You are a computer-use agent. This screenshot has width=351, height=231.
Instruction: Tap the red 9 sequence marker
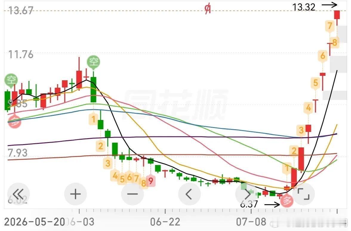pyautogui.click(x=151, y=181)
